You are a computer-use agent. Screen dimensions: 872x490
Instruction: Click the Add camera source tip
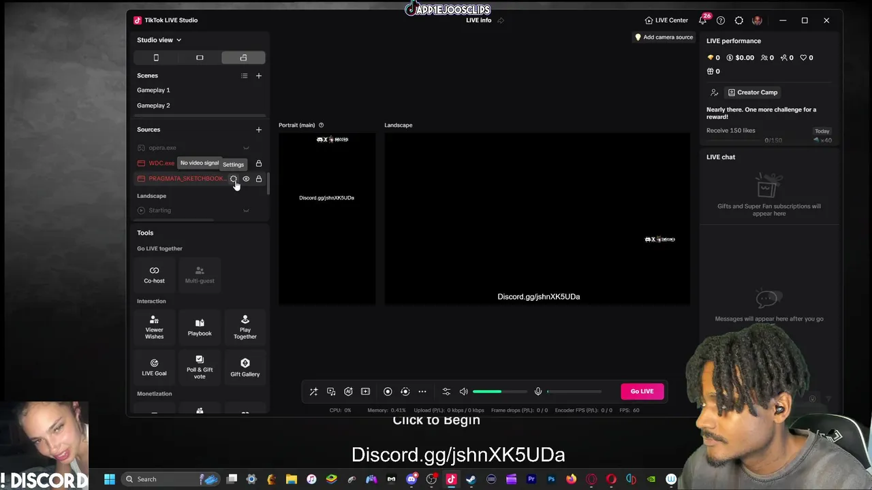click(x=664, y=37)
